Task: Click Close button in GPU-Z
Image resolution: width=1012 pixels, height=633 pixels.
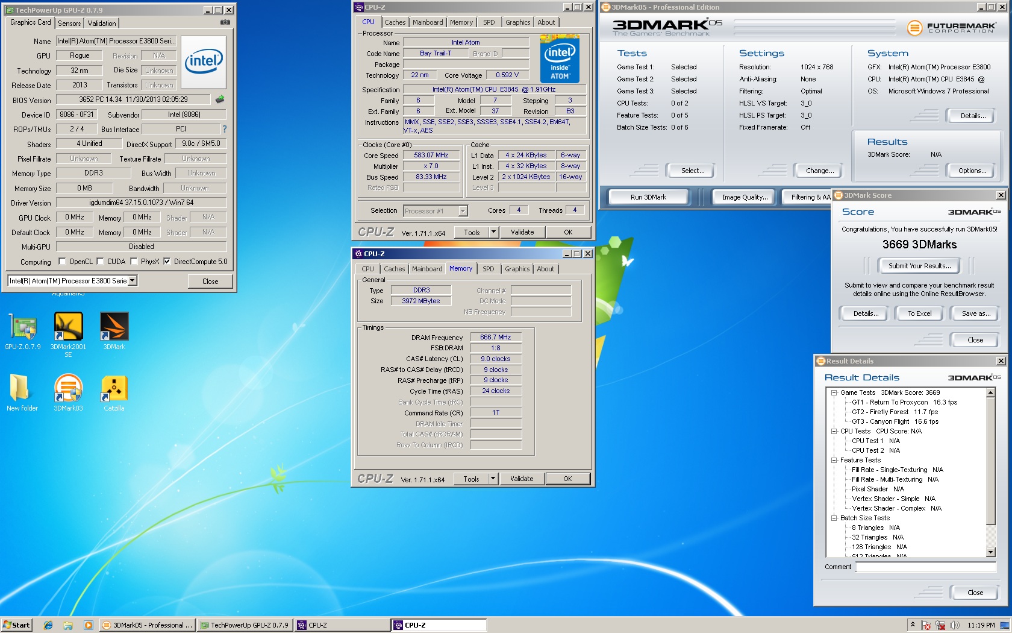Action: (x=210, y=282)
